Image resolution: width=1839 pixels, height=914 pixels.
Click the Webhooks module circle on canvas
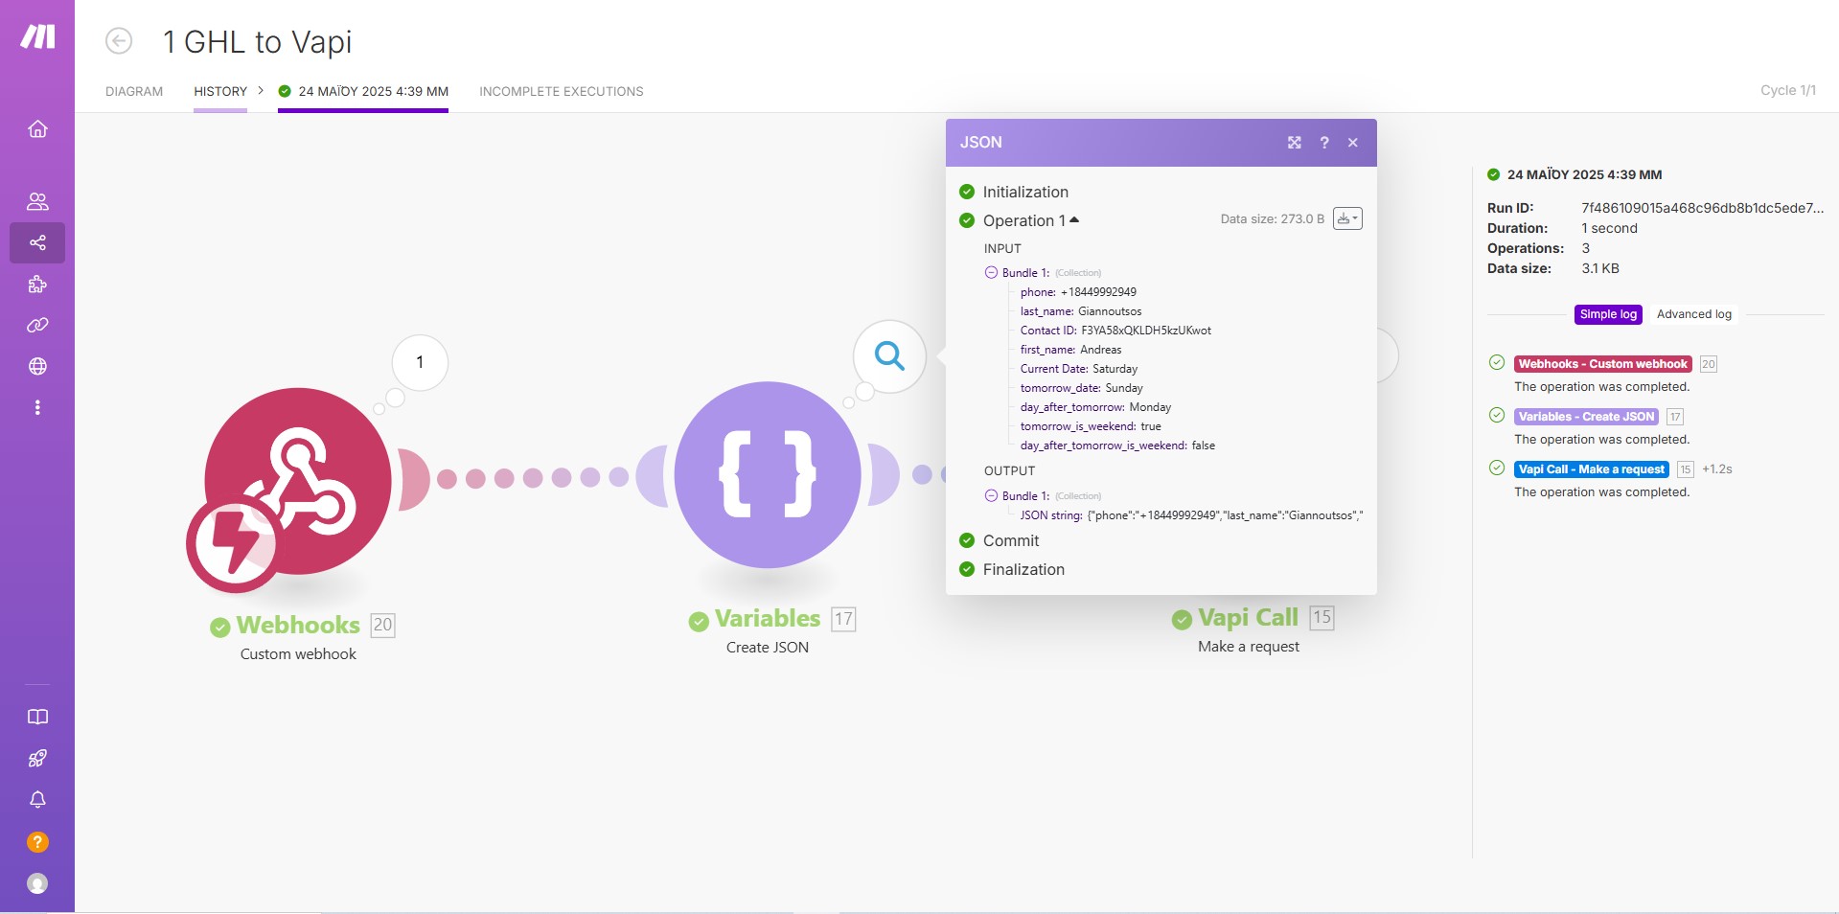(297, 481)
